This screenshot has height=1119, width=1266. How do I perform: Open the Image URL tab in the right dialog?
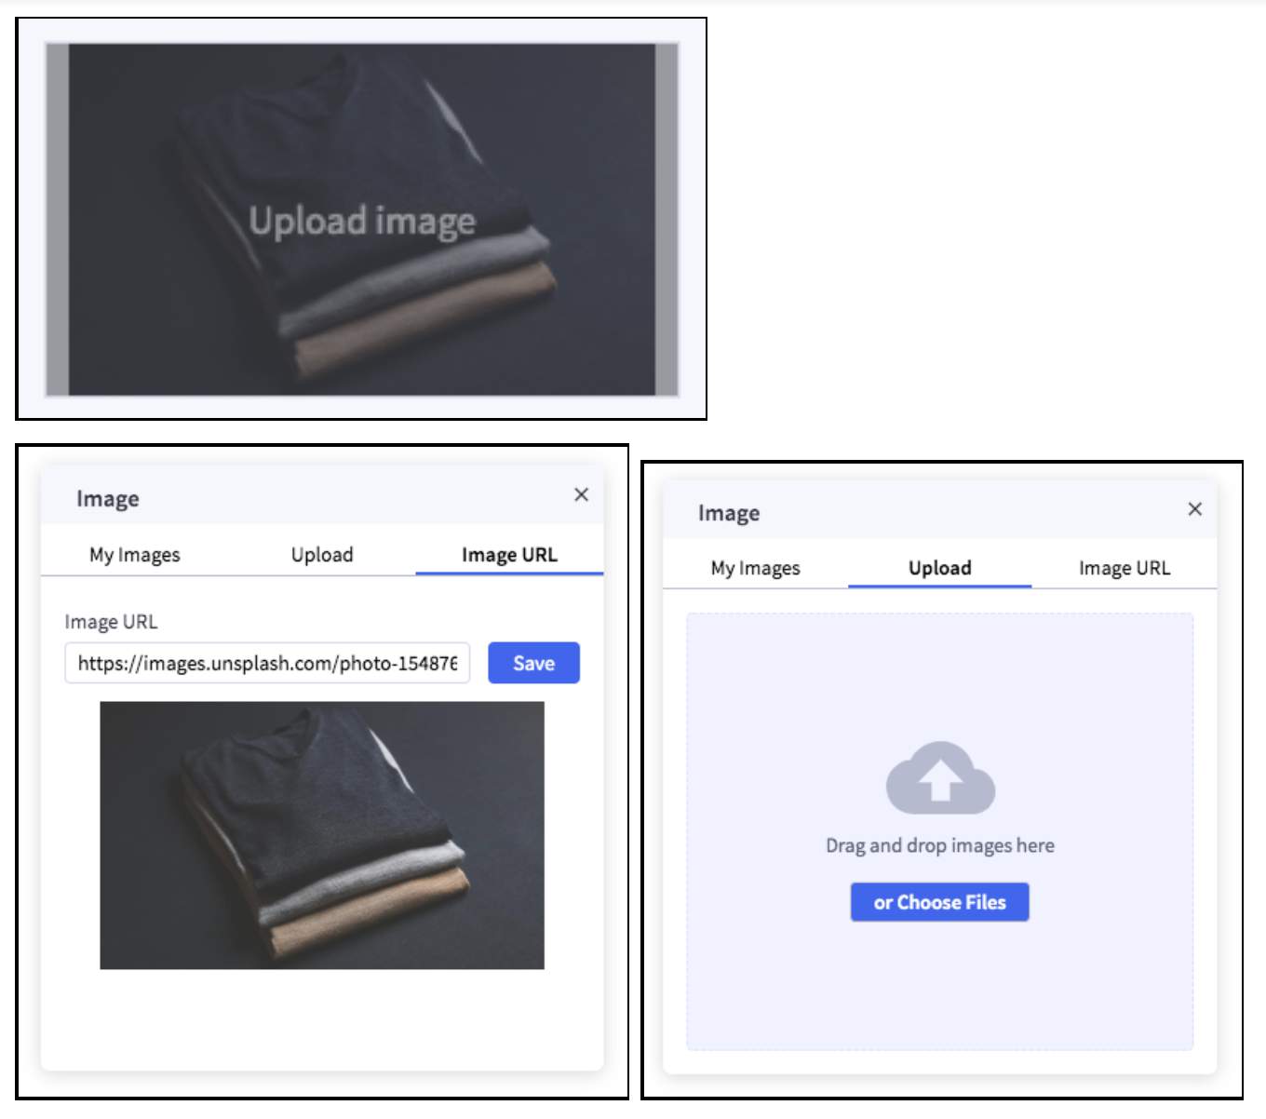point(1125,568)
